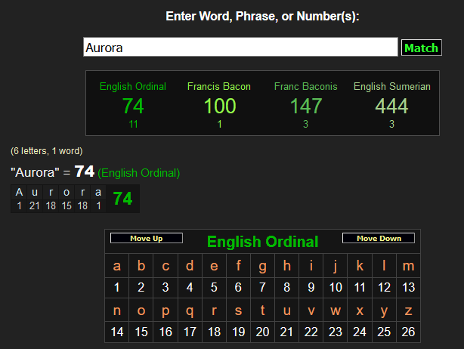Click the word input field containing Aurora
The width and height of the screenshot is (464, 349).
click(x=240, y=48)
